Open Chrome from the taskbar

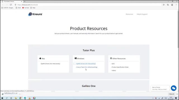click(20, 98)
